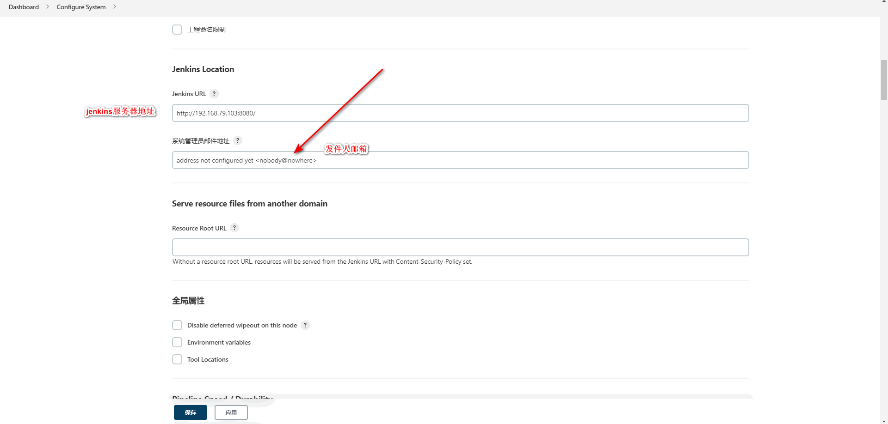
Task: Open help for Resource Root URL
Action: click(234, 228)
